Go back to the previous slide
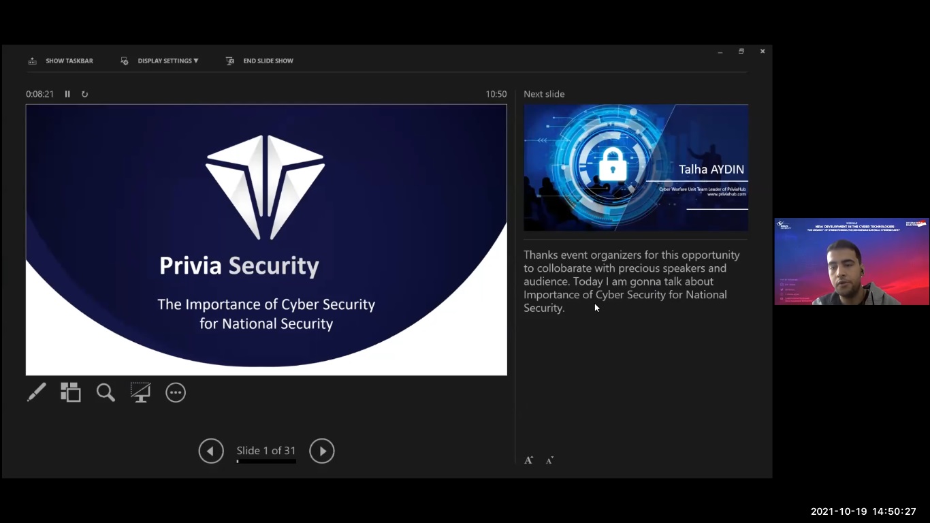This screenshot has width=930, height=523. click(211, 451)
